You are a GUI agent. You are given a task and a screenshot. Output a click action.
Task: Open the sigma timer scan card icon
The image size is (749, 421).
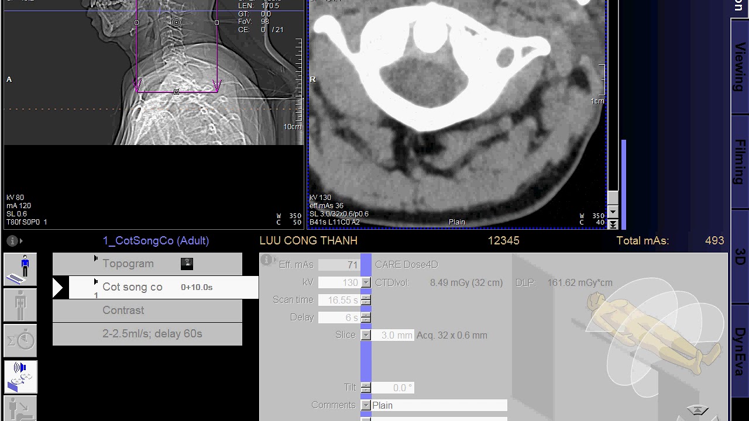pyautogui.click(x=20, y=340)
